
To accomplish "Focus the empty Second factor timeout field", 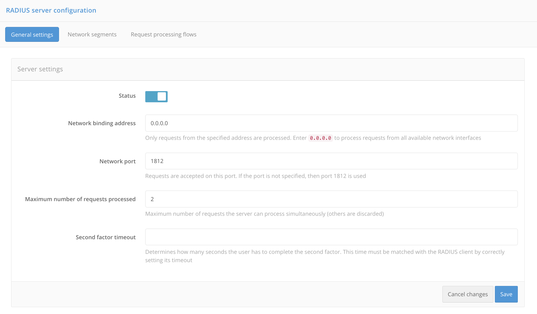I will pyautogui.click(x=331, y=237).
